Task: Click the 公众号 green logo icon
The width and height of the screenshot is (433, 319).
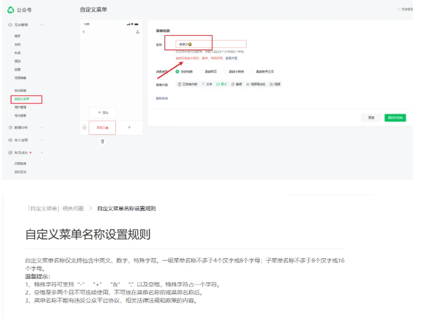Action: pyautogui.click(x=11, y=10)
